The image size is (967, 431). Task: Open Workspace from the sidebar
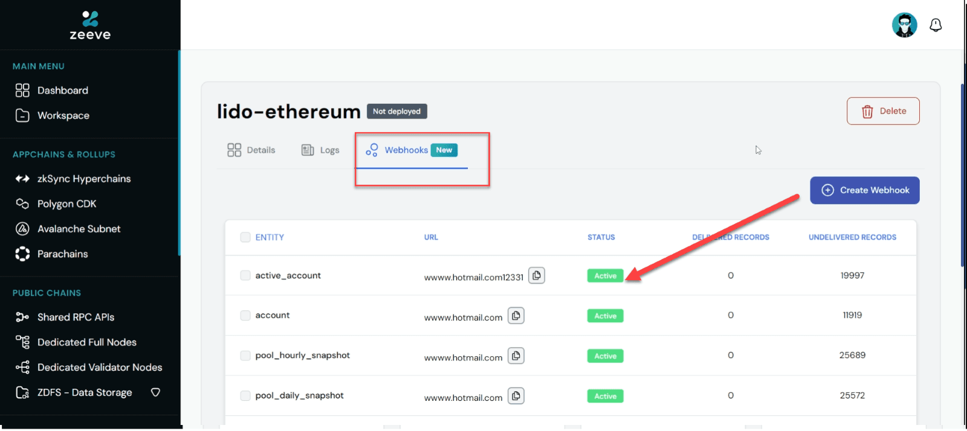(x=53, y=115)
